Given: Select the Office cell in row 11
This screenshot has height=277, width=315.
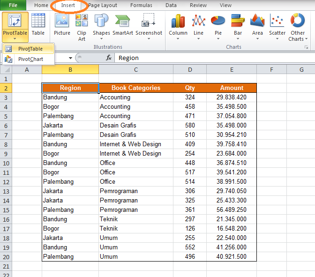Looking at the screenshot, I should [136, 172].
